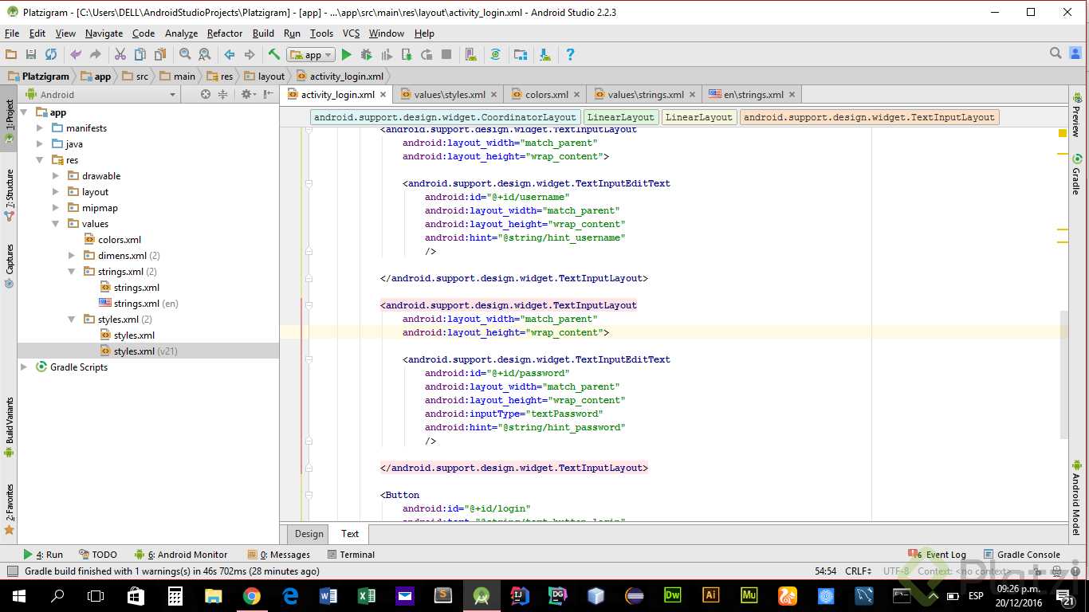Toggle tool window buttons icon in status bar
Screen dimensions: 1089x612
click(x=12, y=571)
